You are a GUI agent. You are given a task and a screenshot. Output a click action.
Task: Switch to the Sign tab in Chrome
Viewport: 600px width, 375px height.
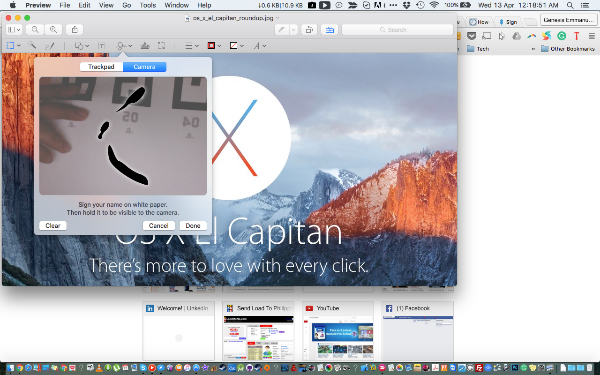click(508, 22)
